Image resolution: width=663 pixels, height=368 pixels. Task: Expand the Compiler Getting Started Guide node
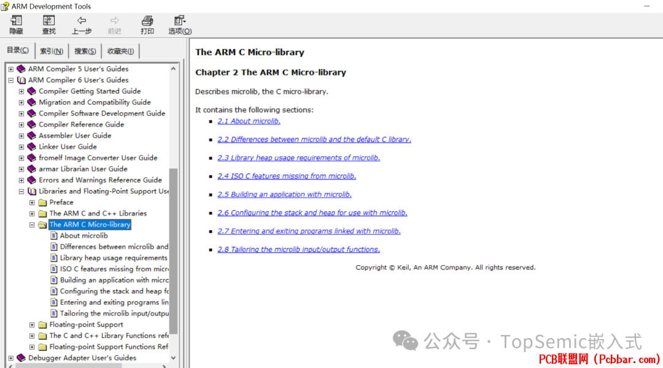pos(21,91)
